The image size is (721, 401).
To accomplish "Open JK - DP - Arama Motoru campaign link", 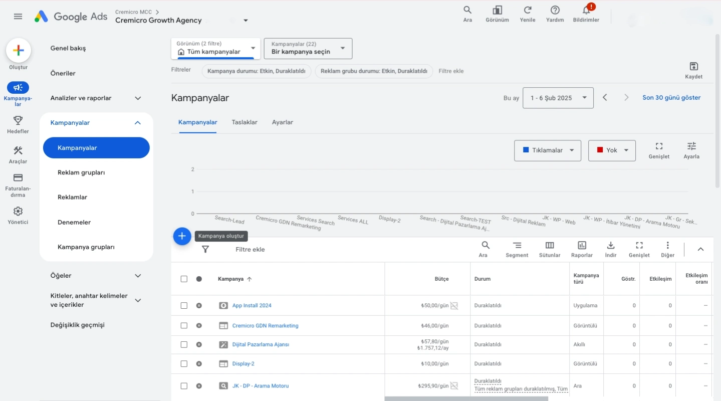I will pyautogui.click(x=261, y=386).
